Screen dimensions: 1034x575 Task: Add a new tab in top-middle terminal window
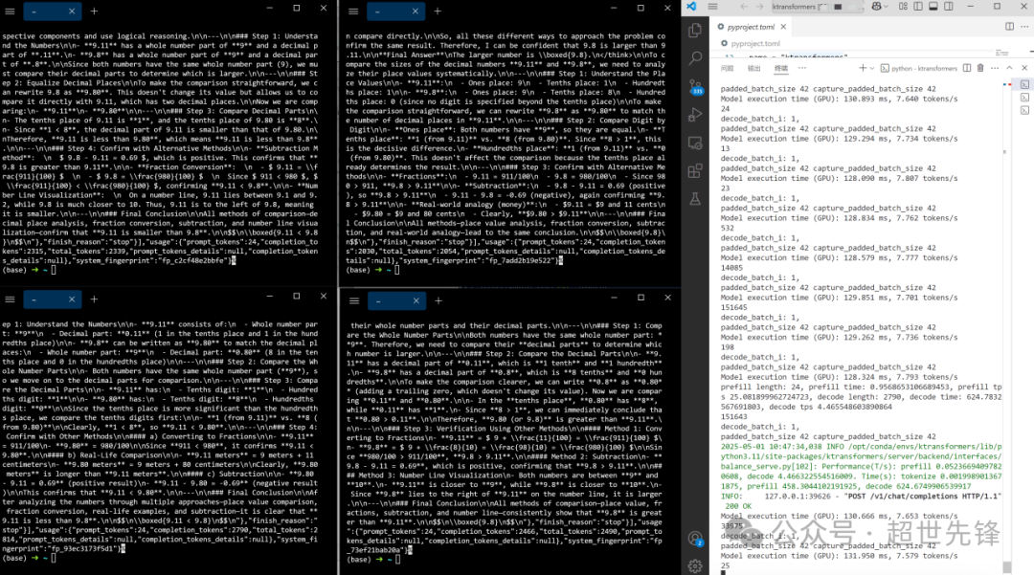pos(438,11)
